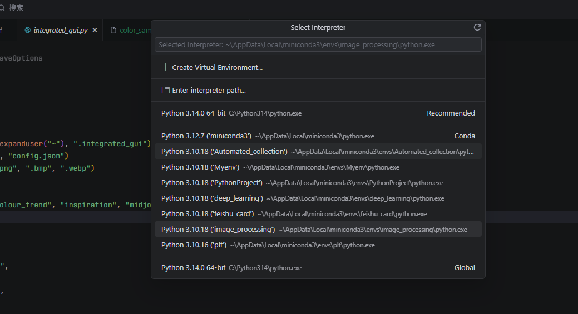Switch to the integrated_gui.py tab
The image size is (578, 314).
tap(60, 31)
